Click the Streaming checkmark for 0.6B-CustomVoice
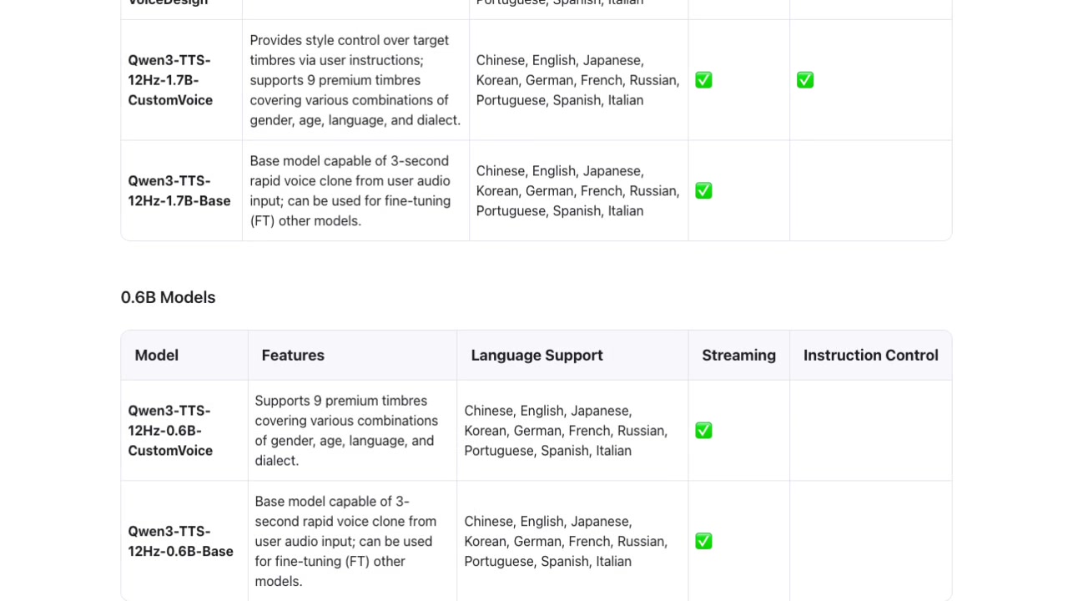Image resolution: width=1068 pixels, height=601 pixels. 703,431
